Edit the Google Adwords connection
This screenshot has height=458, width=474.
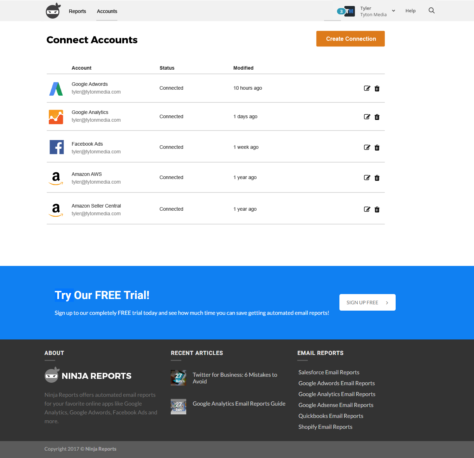(x=367, y=88)
